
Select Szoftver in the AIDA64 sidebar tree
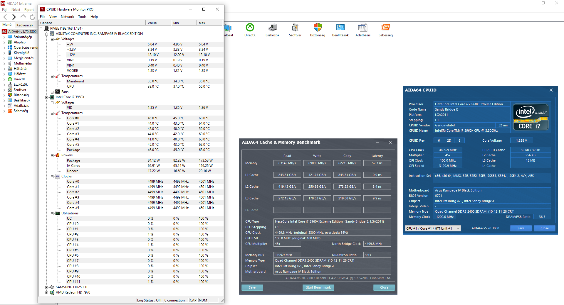20,90
